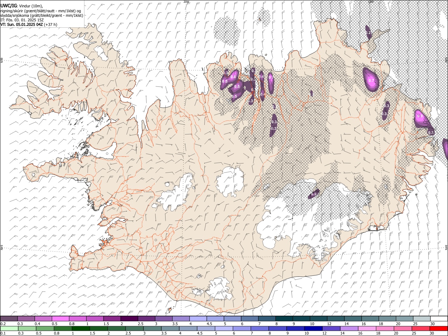This screenshot has width=448, height=336.
Task: Select the light grey snow swatch between 25 and 30
Action: point(421,319)
